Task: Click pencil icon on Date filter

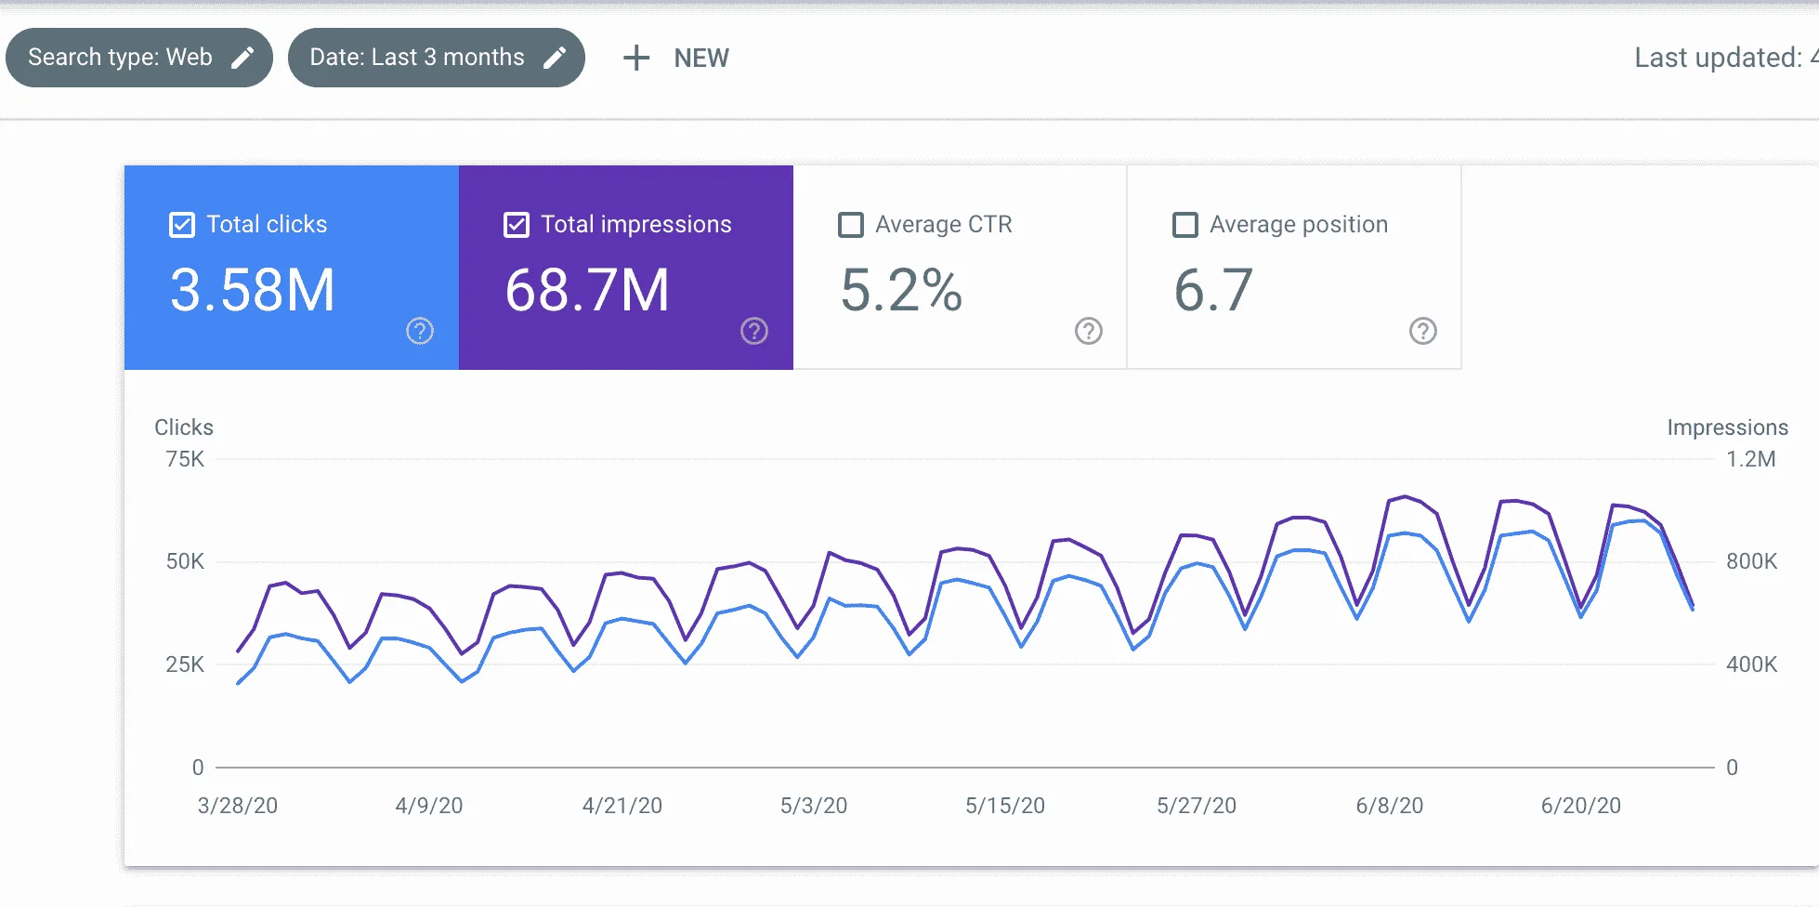Action: 555,58
